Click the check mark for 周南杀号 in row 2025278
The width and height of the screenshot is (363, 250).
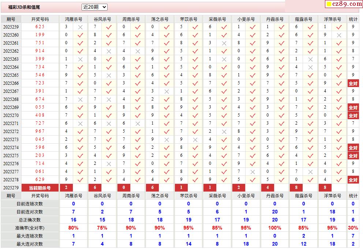click(138, 180)
